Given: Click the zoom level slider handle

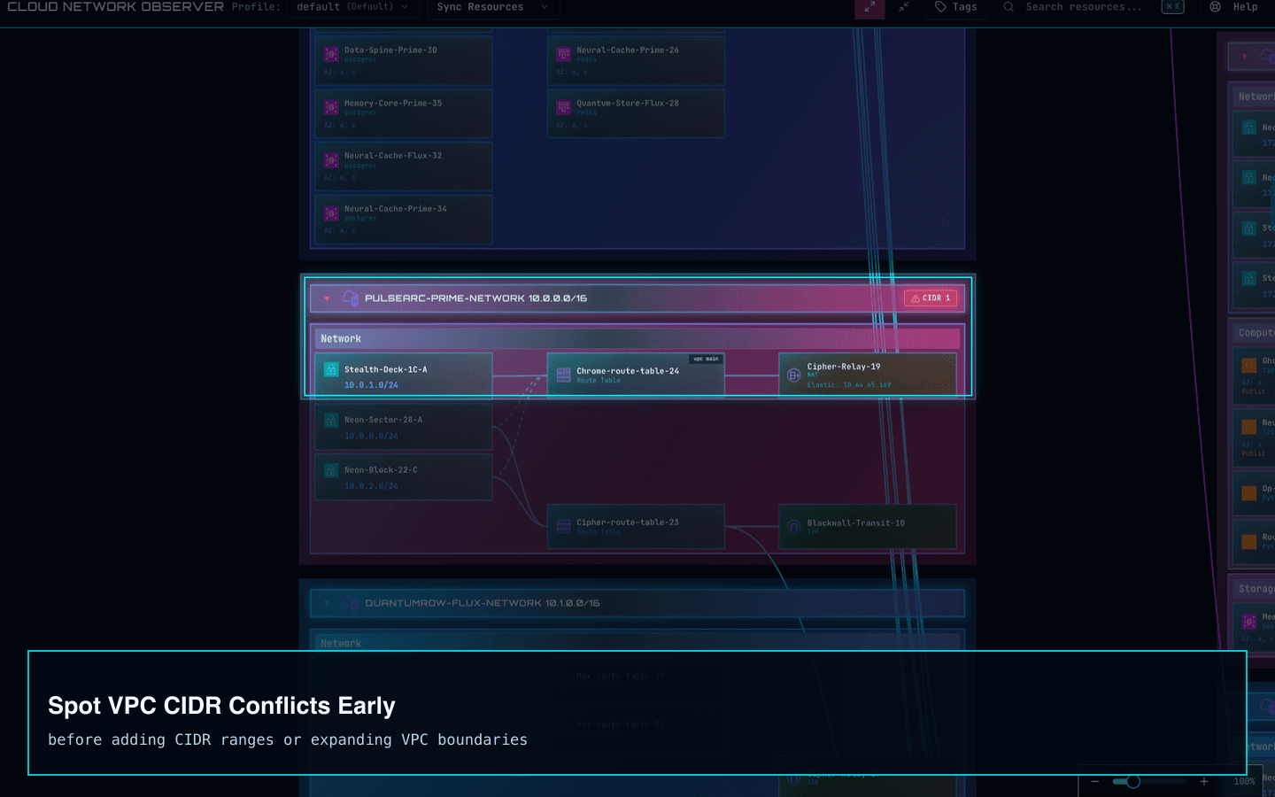Looking at the screenshot, I should pos(1133,781).
